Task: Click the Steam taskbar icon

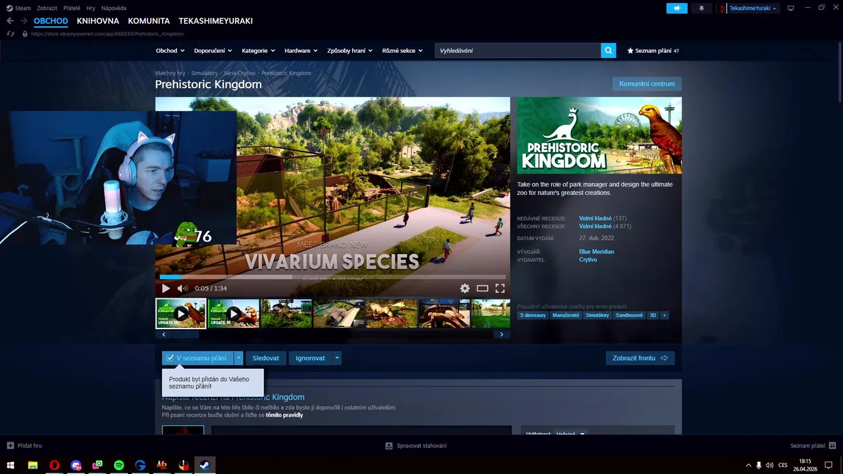Action: [x=205, y=465]
